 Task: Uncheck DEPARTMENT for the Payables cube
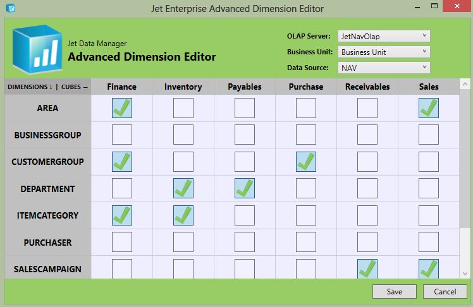coord(245,188)
